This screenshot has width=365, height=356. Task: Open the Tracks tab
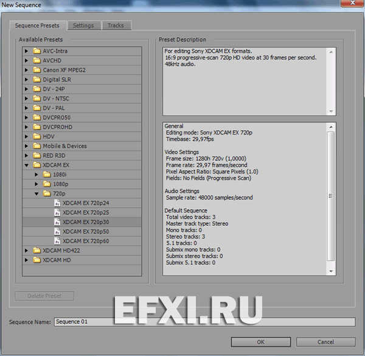tap(116, 26)
